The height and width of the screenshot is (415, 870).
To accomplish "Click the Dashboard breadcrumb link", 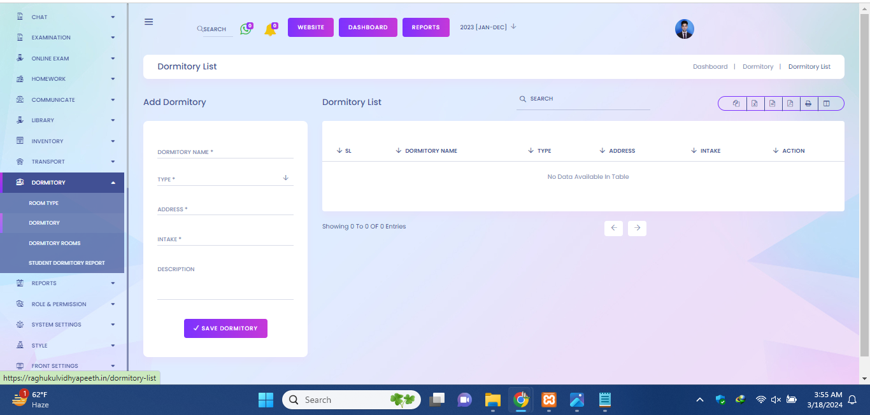I will point(710,67).
